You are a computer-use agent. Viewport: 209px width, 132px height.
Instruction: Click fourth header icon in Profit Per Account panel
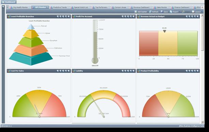click(x=131, y=16)
